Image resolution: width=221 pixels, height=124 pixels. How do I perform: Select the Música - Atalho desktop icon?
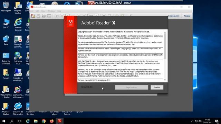click(6, 109)
